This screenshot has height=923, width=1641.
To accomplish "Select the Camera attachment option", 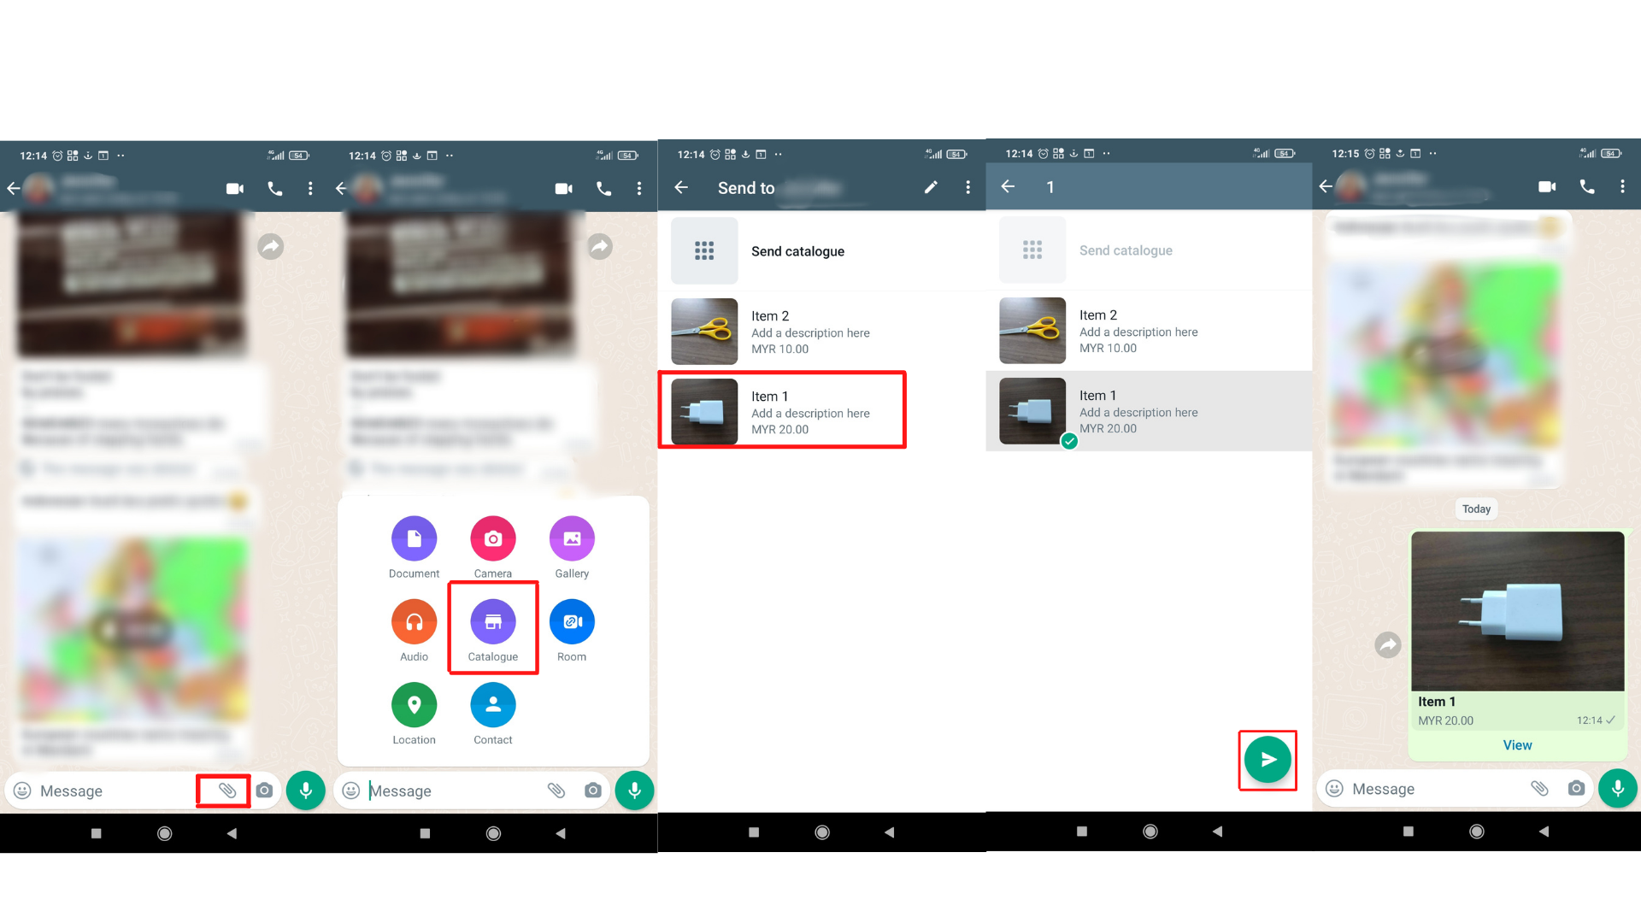I will click(x=491, y=538).
